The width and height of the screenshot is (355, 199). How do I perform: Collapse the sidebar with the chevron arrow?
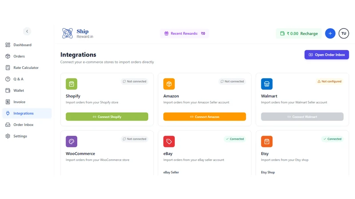(x=27, y=31)
